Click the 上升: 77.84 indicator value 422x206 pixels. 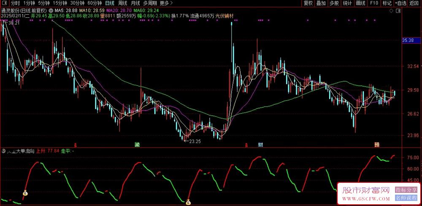[x=48, y=152]
